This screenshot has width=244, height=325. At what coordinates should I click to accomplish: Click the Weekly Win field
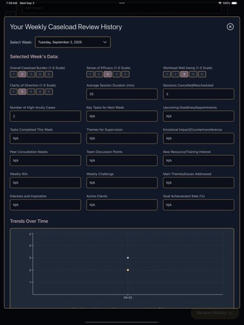(45, 183)
